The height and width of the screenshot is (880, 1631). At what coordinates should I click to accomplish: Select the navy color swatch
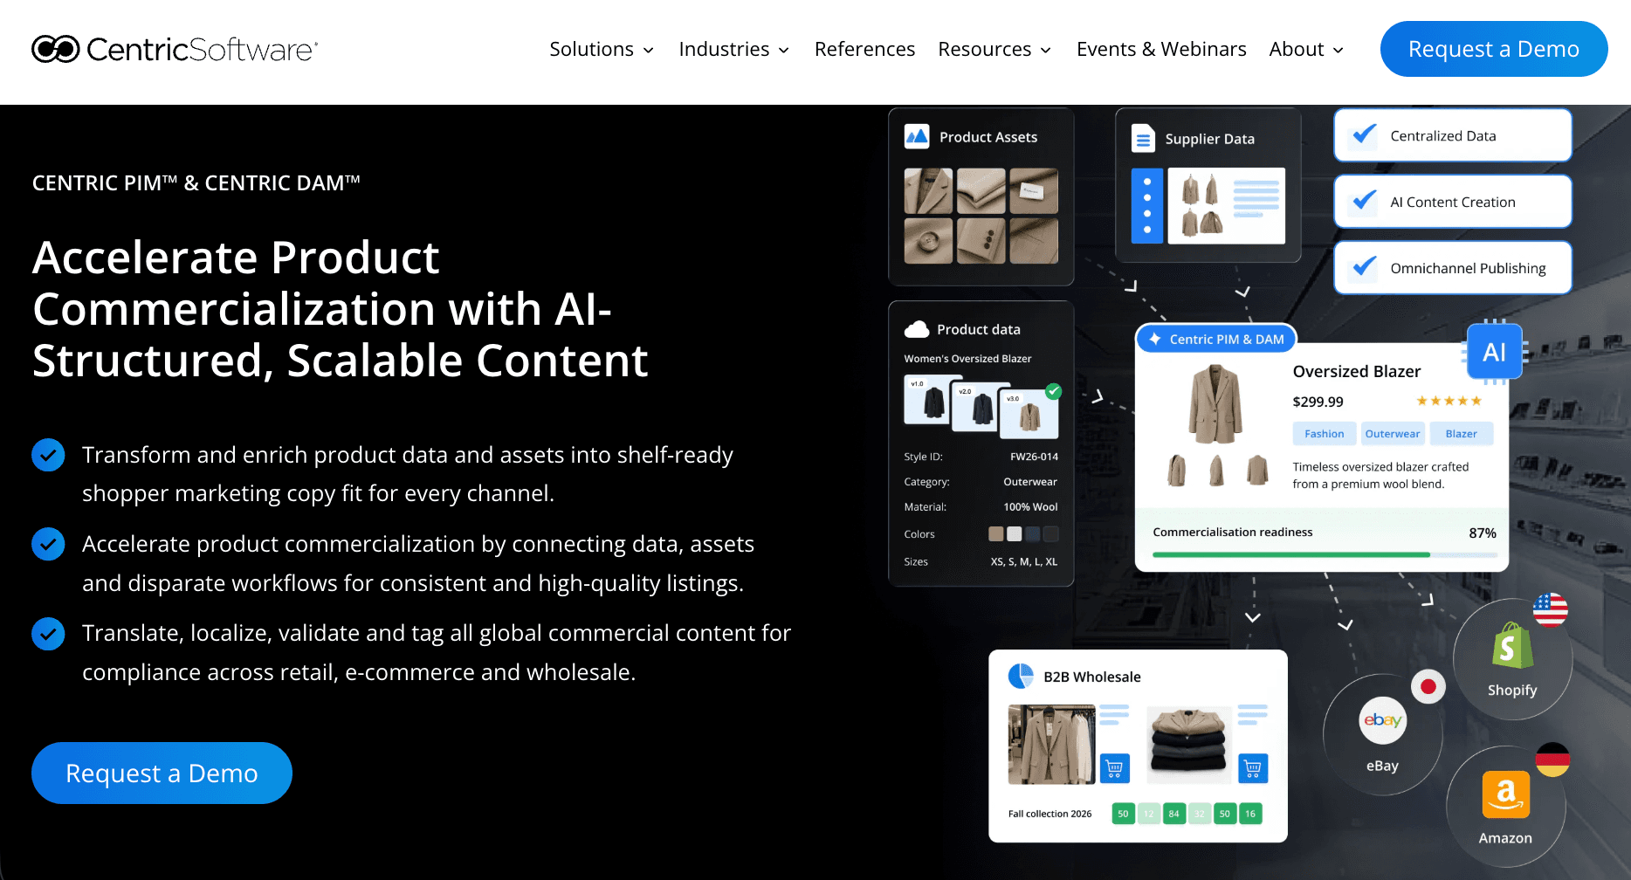pos(1033,533)
